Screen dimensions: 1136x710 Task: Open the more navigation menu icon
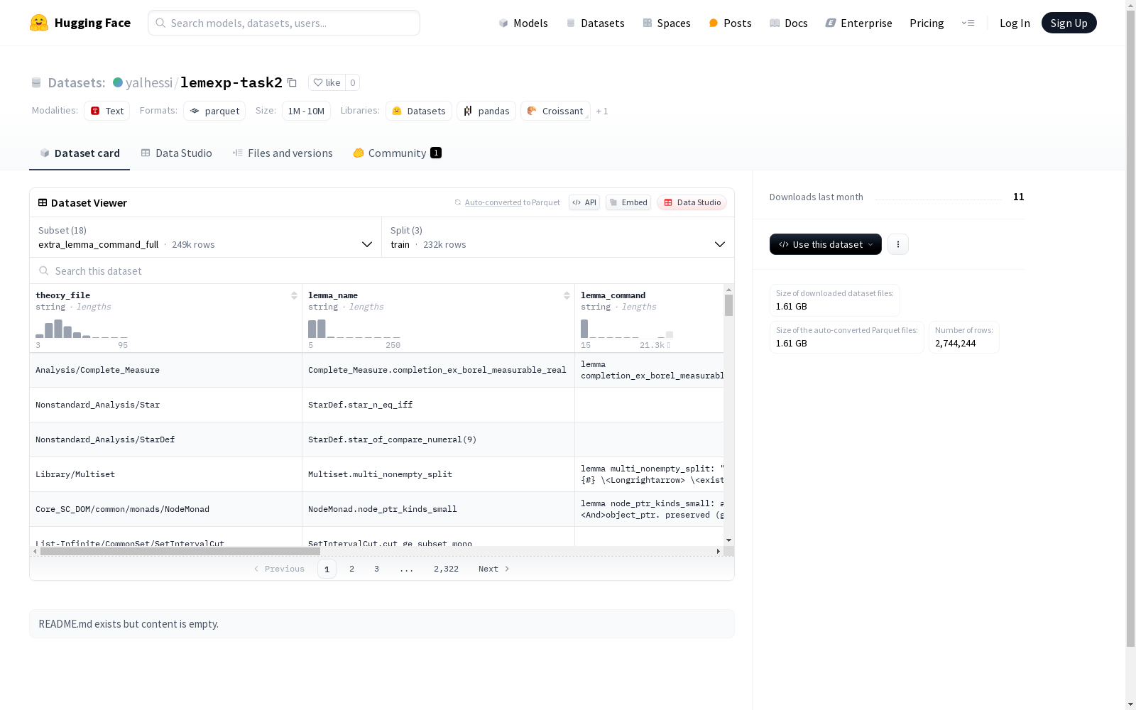tap(968, 23)
